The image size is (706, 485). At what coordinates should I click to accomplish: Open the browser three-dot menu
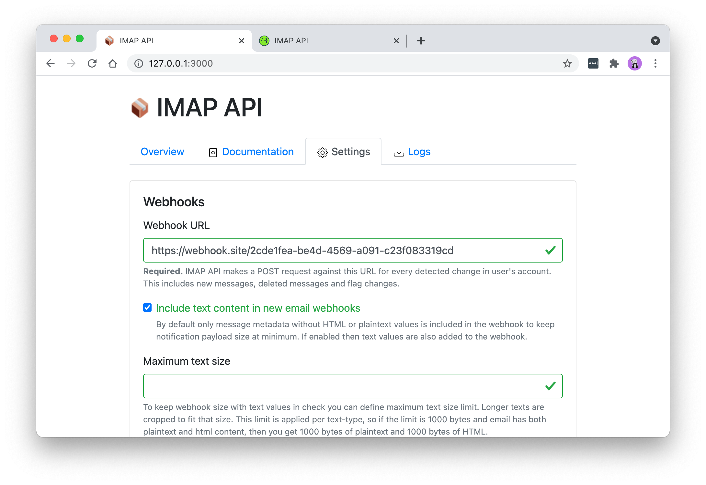(x=655, y=63)
